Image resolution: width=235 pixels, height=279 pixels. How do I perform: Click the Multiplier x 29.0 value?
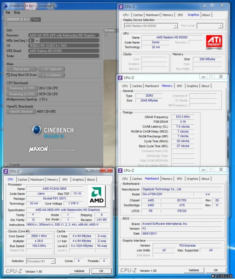[39, 241]
